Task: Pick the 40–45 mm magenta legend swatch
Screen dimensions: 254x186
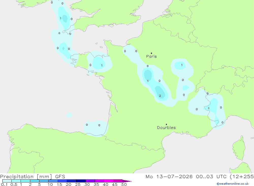Action: (108, 181)
